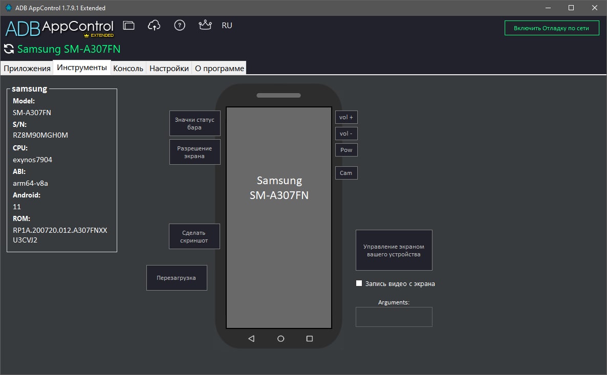The width and height of the screenshot is (607, 375).
Task: Open 'Разрешение экрана' tool
Action: 194,152
